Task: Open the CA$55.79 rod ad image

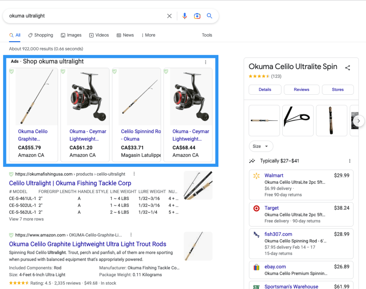Action: click(x=36, y=97)
